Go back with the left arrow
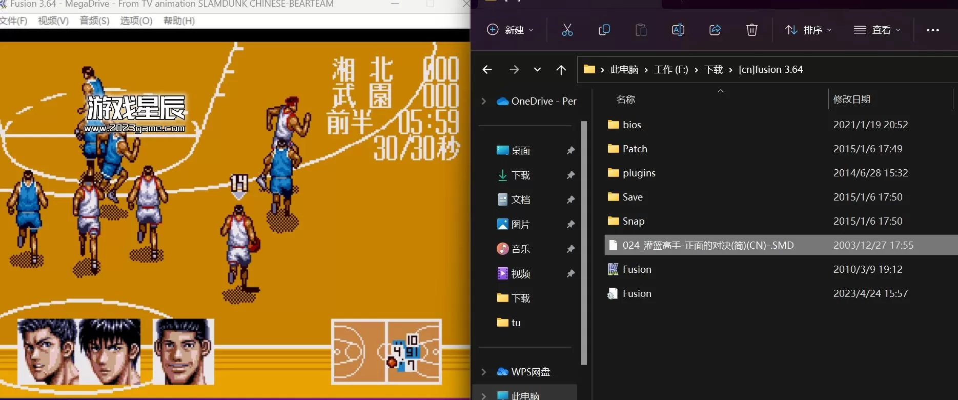This screenshot has width=958, height=400. click(487, 70)
